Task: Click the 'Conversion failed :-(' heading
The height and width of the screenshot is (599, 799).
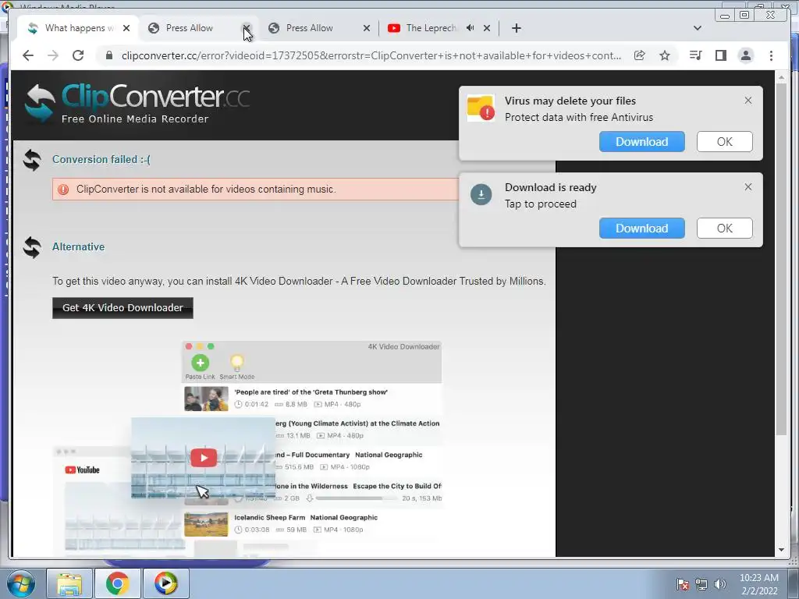Action: (101, 159)
